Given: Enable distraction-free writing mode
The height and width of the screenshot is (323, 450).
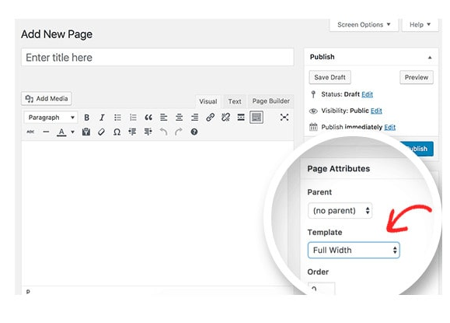Looking at the screenshot, I should 284,118.
